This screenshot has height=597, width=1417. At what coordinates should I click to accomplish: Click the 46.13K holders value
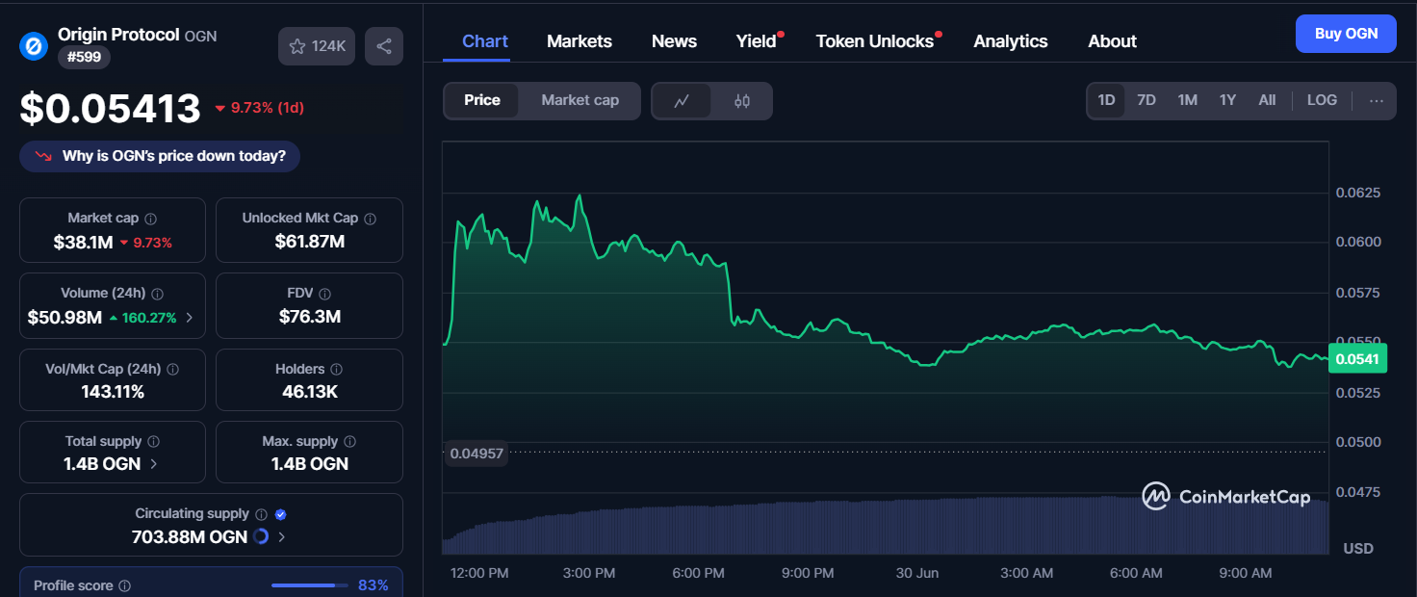point(309,392)
